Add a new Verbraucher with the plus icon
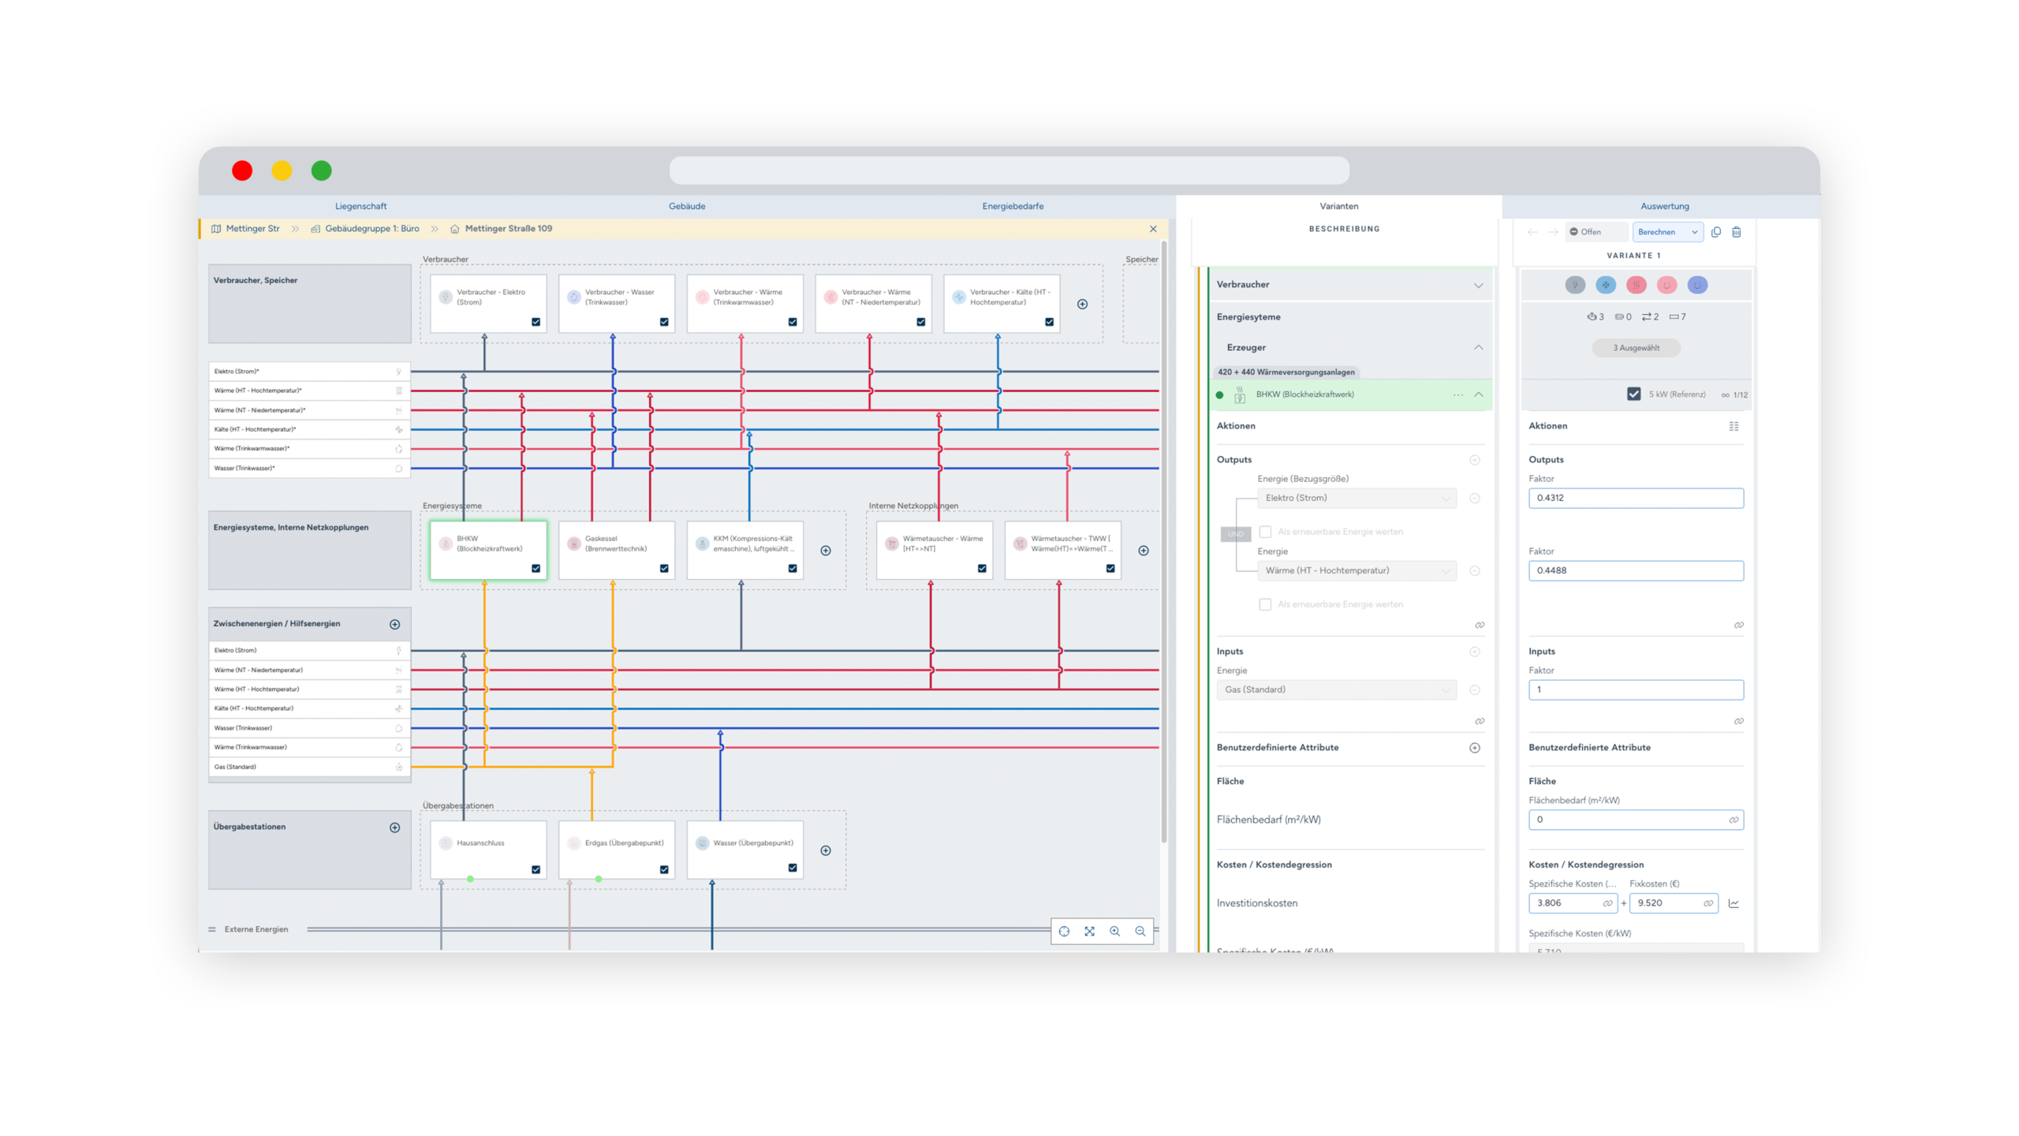 (x=1082, y=305)
